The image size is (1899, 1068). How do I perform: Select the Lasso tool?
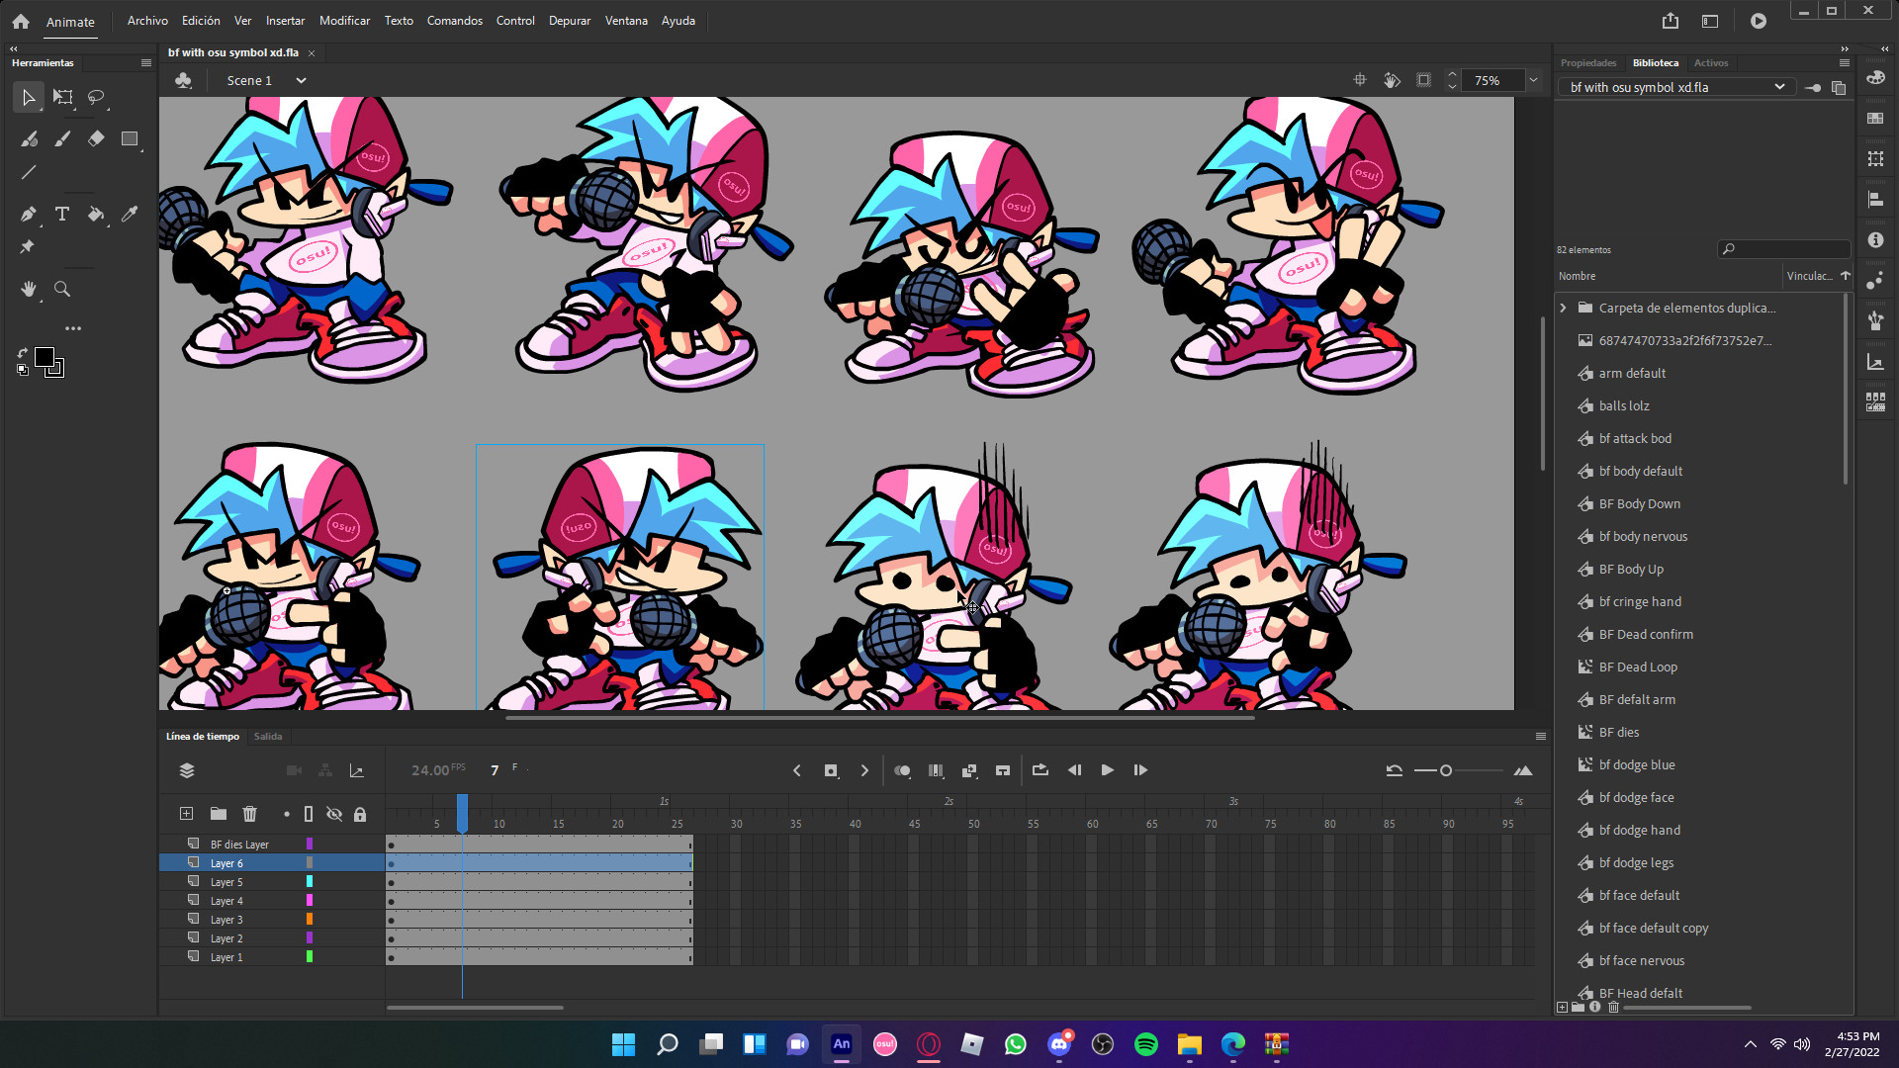coord(96,97)
